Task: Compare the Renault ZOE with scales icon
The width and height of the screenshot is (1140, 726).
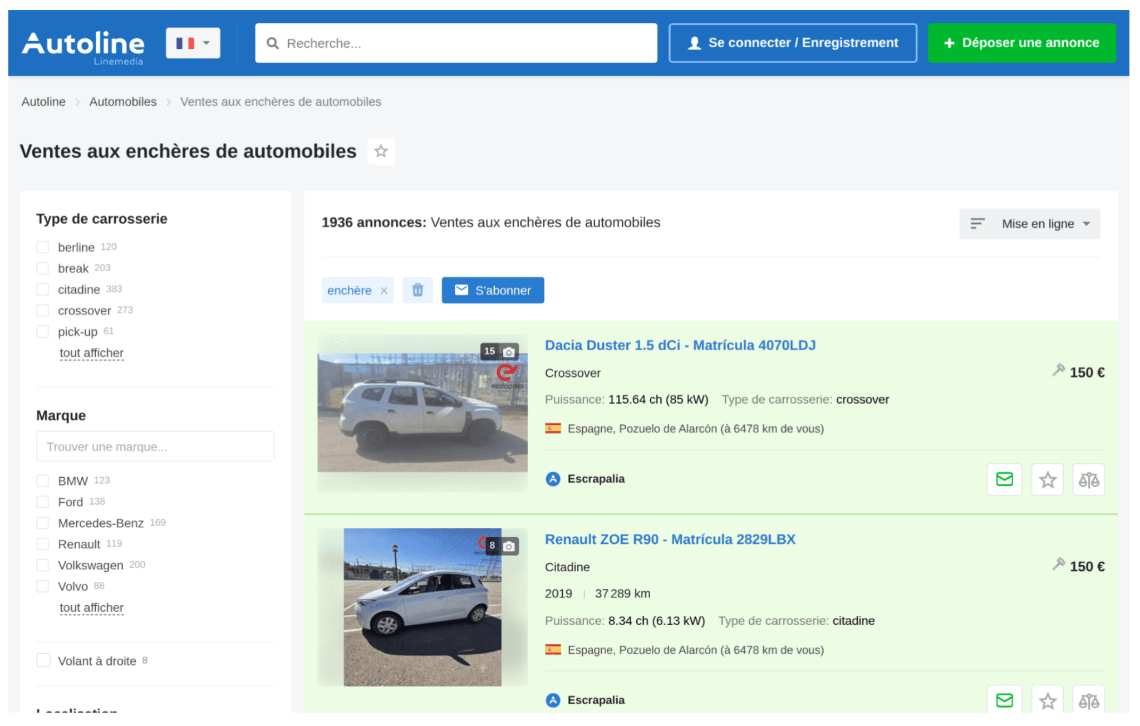Action: click(x=1089, y=700)
